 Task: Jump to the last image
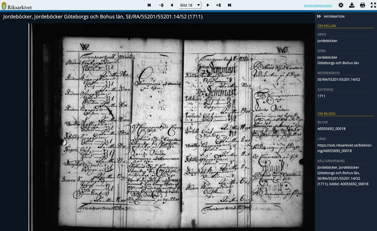(x=229, y=5)
